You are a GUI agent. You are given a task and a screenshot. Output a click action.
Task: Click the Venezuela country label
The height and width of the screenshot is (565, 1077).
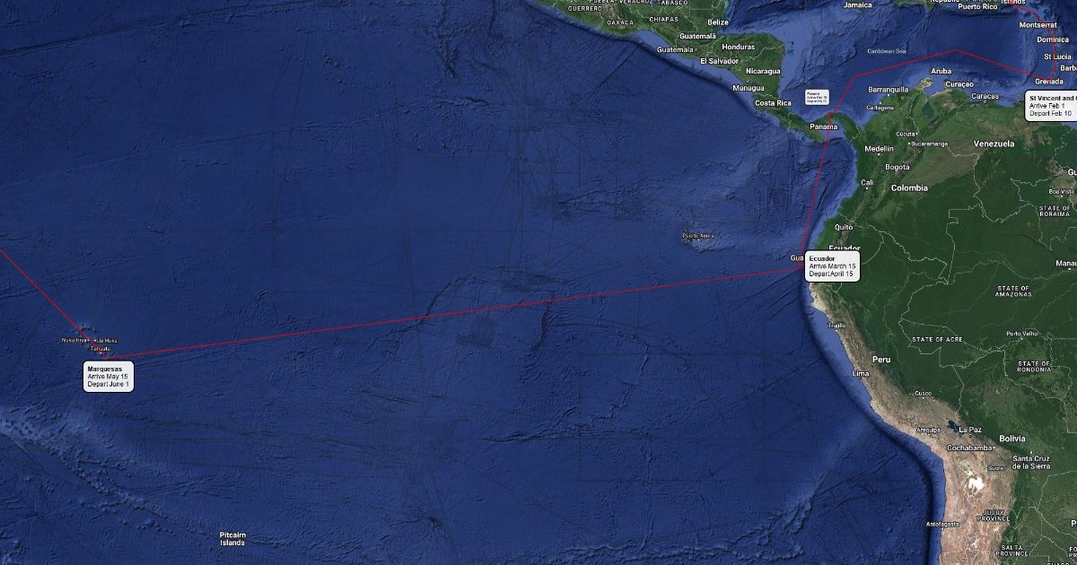click(x=994, y=143)
